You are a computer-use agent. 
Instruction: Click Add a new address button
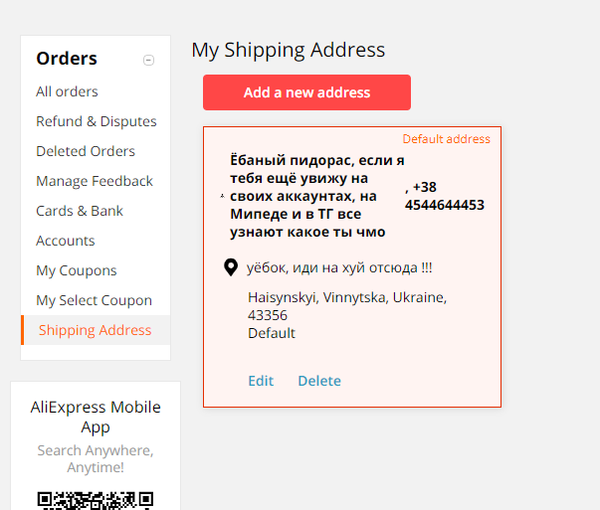coord(306,92)
